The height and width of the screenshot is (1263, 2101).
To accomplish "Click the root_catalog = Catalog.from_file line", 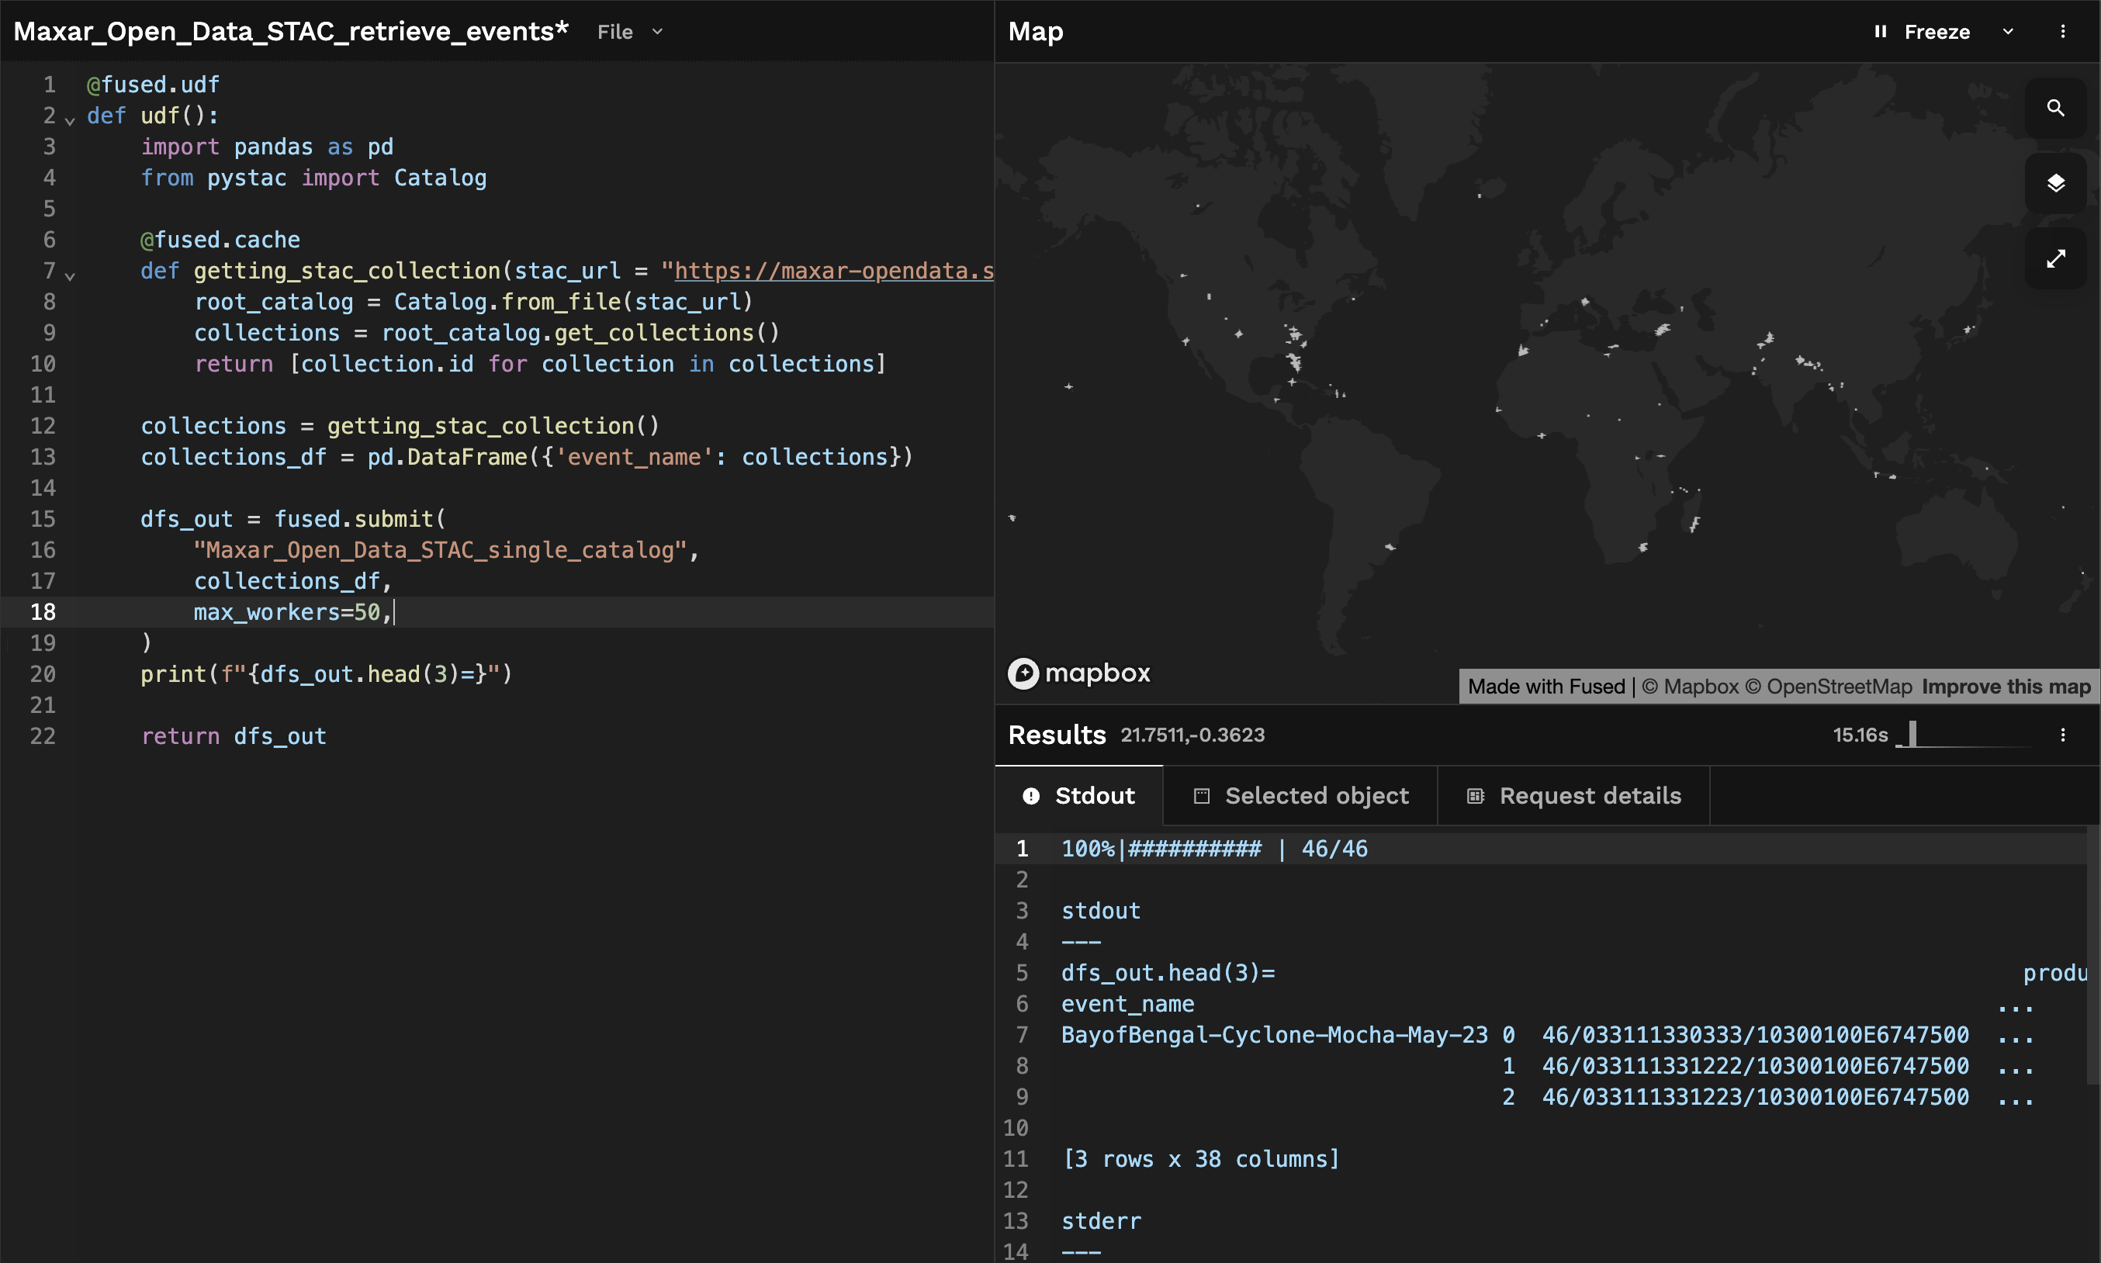I will click(474, 302).
